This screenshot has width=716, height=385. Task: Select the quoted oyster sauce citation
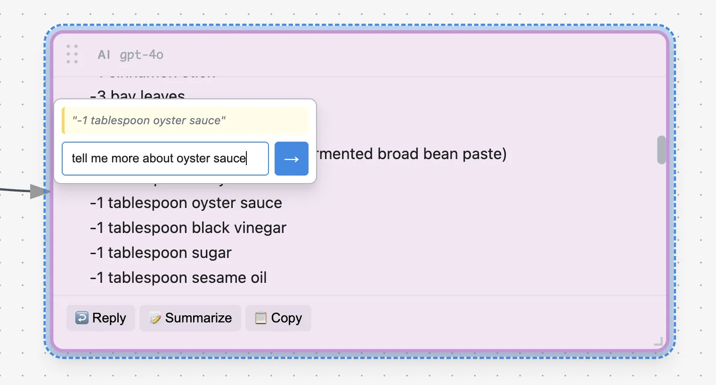pos(148,120)
